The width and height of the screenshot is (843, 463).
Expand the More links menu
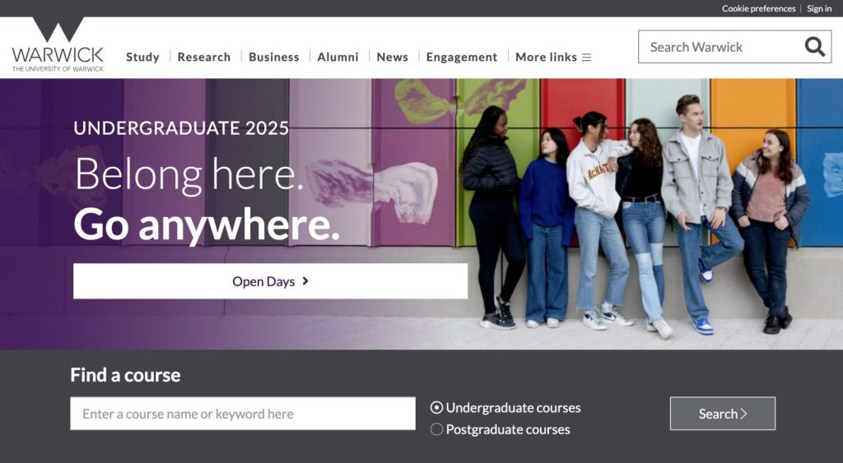(x=553, y=57)
